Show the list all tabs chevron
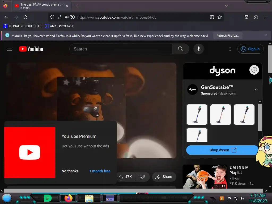Image resolution: width=272 pixels, height=204 pixels. (x=227, y=6)
